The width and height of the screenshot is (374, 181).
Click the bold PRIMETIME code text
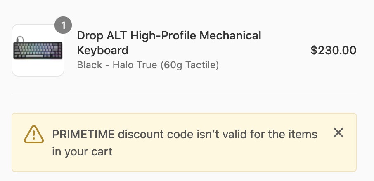(83, 134)
